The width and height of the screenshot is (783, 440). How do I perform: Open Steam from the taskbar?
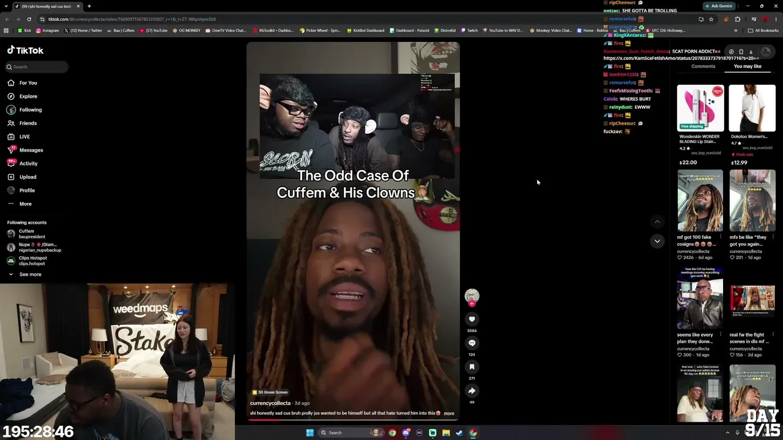(x=459, y=433)
